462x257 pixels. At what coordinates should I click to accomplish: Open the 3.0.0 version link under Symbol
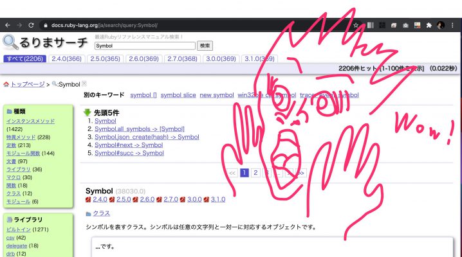coord(194,199)
